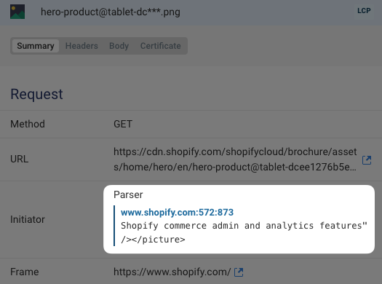
Task: Click the hero-product@tablet file name title
Action: pyautogui.click(x=111, y=12)
